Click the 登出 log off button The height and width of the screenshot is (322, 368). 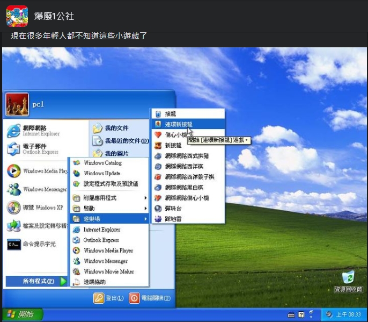pos(108,298)
